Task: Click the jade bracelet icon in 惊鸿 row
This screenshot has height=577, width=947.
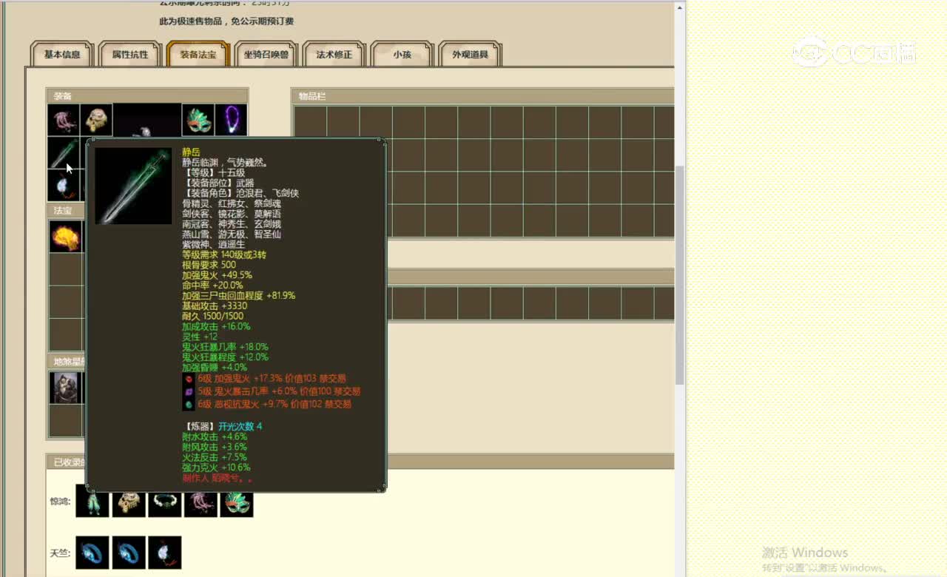Action: pyautogui.click(x=164, y=501)
